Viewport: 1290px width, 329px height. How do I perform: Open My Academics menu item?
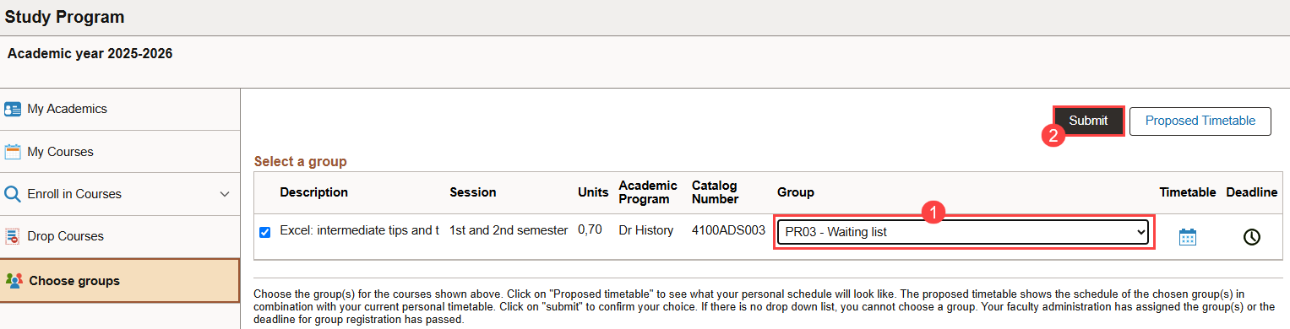[120, 109]
